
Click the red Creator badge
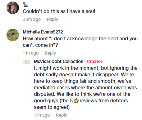(94, 61)
